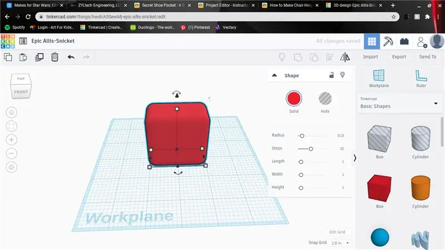This screenshot has height=250, width=445.
Task: Open the Blocks mode brick icon
Action: pos(404,42)
